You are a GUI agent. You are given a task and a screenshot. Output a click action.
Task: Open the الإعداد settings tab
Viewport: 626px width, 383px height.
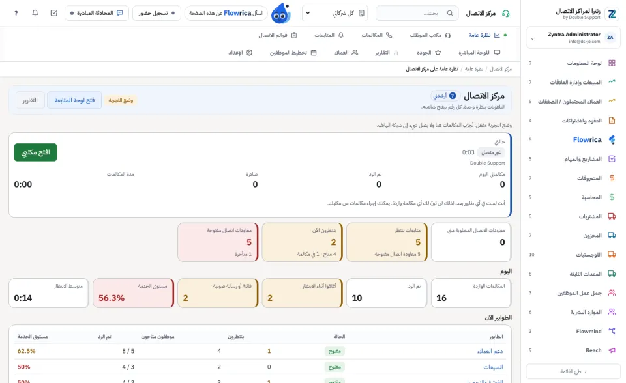coord(240,53)
